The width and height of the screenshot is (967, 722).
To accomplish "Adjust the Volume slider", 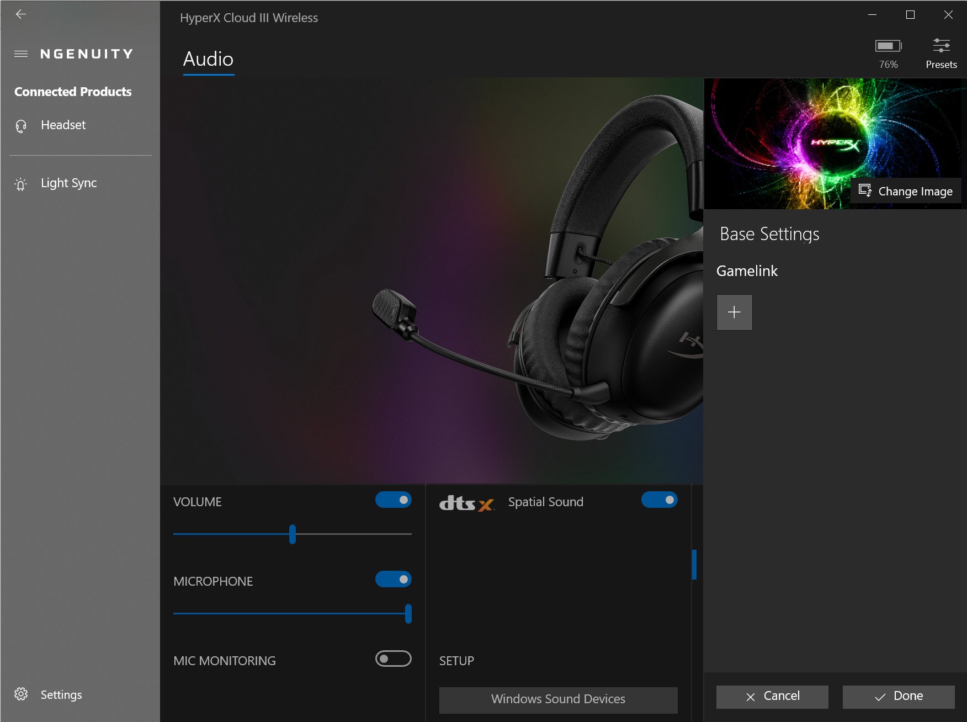I will (x=293, y=535).
